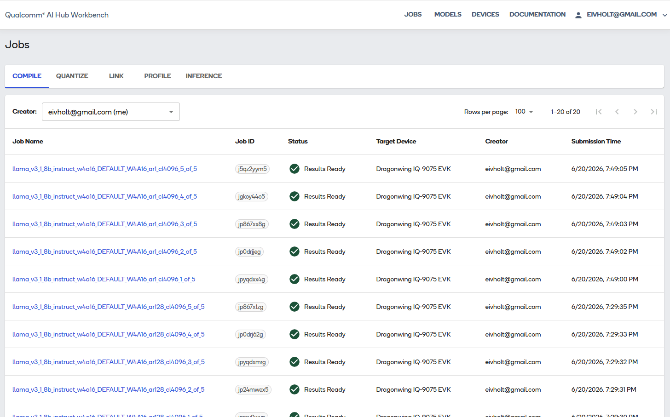The width and height of the screenshot is (670, 417).
Task: Click submission time 6/20/2026, 7:49:05 PM
Action: 605,169
